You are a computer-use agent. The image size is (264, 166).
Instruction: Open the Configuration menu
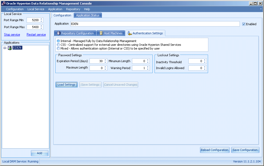click(15, 9)
